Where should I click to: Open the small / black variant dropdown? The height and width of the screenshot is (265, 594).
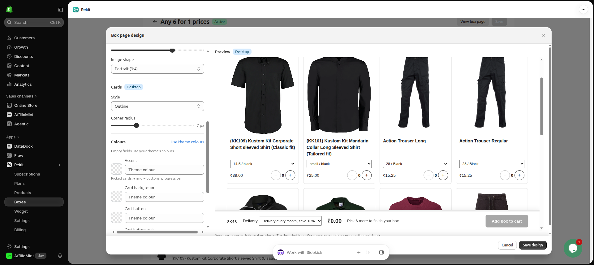pos(339,164)
